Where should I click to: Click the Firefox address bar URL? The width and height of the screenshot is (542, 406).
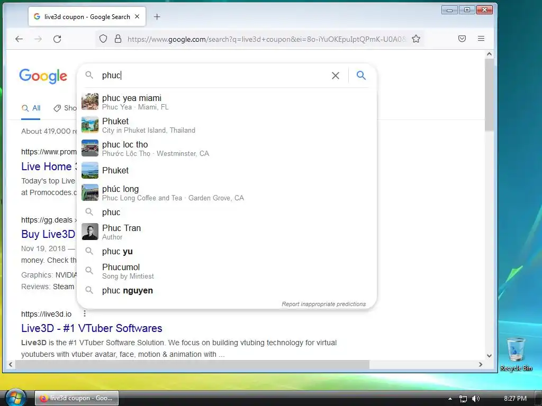pos(266,39)
